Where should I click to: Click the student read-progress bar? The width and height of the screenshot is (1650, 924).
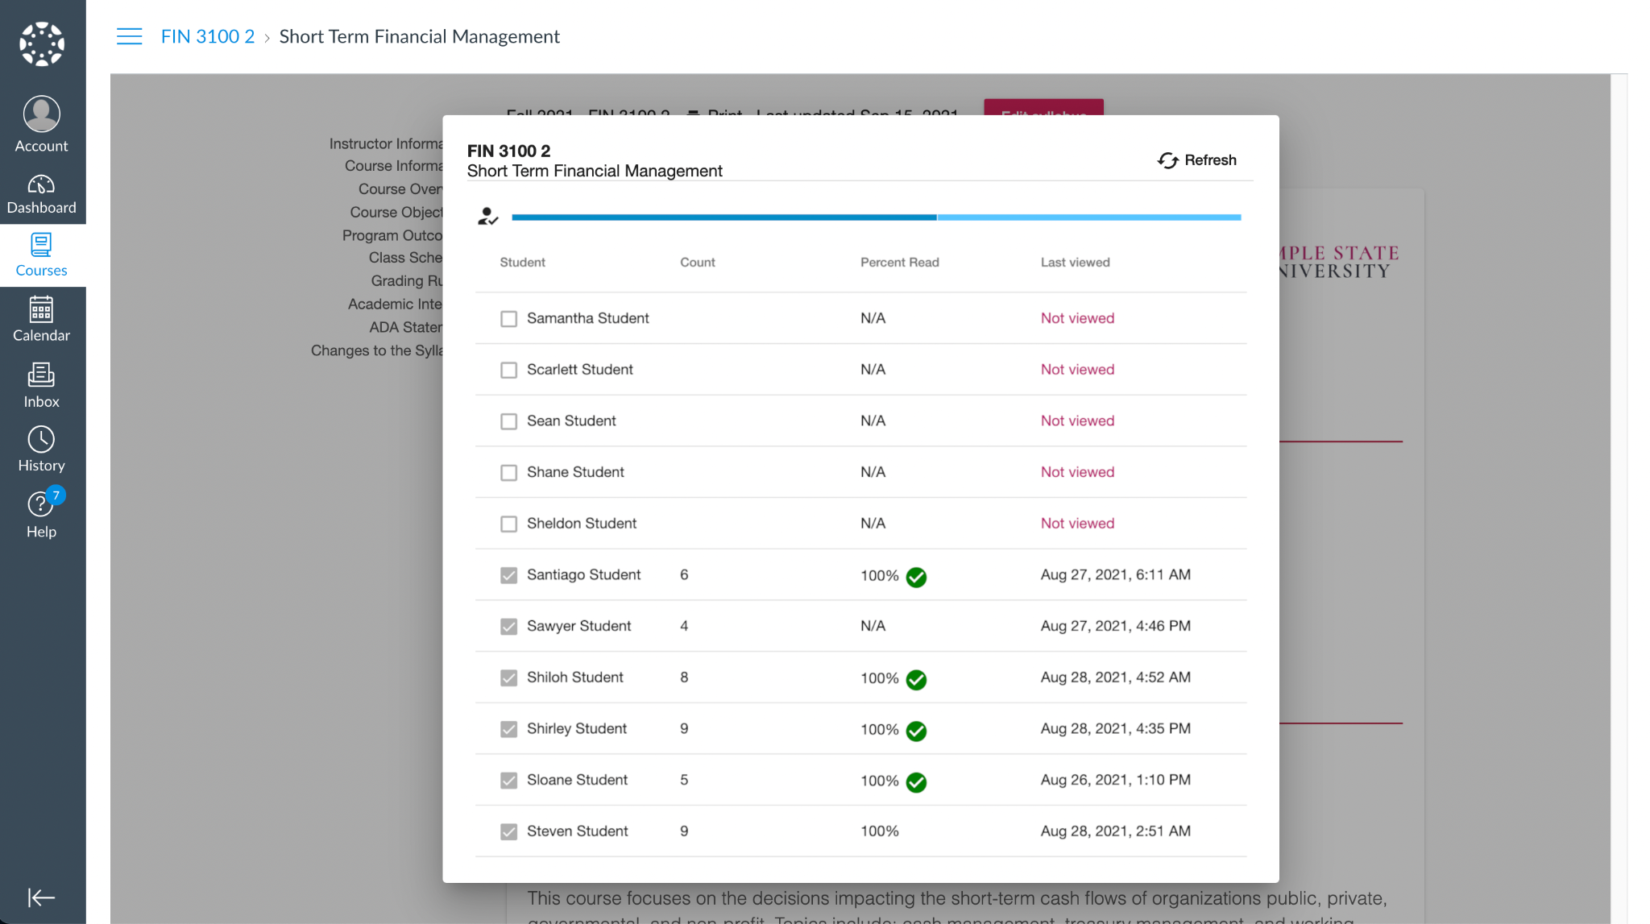(x=876, y=218)
